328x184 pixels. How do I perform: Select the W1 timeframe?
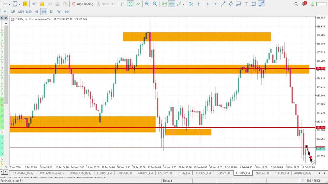[x=59, y=11]
